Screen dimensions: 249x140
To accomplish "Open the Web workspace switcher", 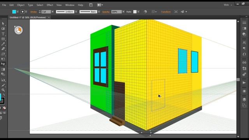I will coord(228,5).
